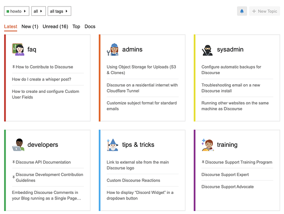
Task: Open Configure automatic backups for Discourse
Action: (x=231, y=70)
